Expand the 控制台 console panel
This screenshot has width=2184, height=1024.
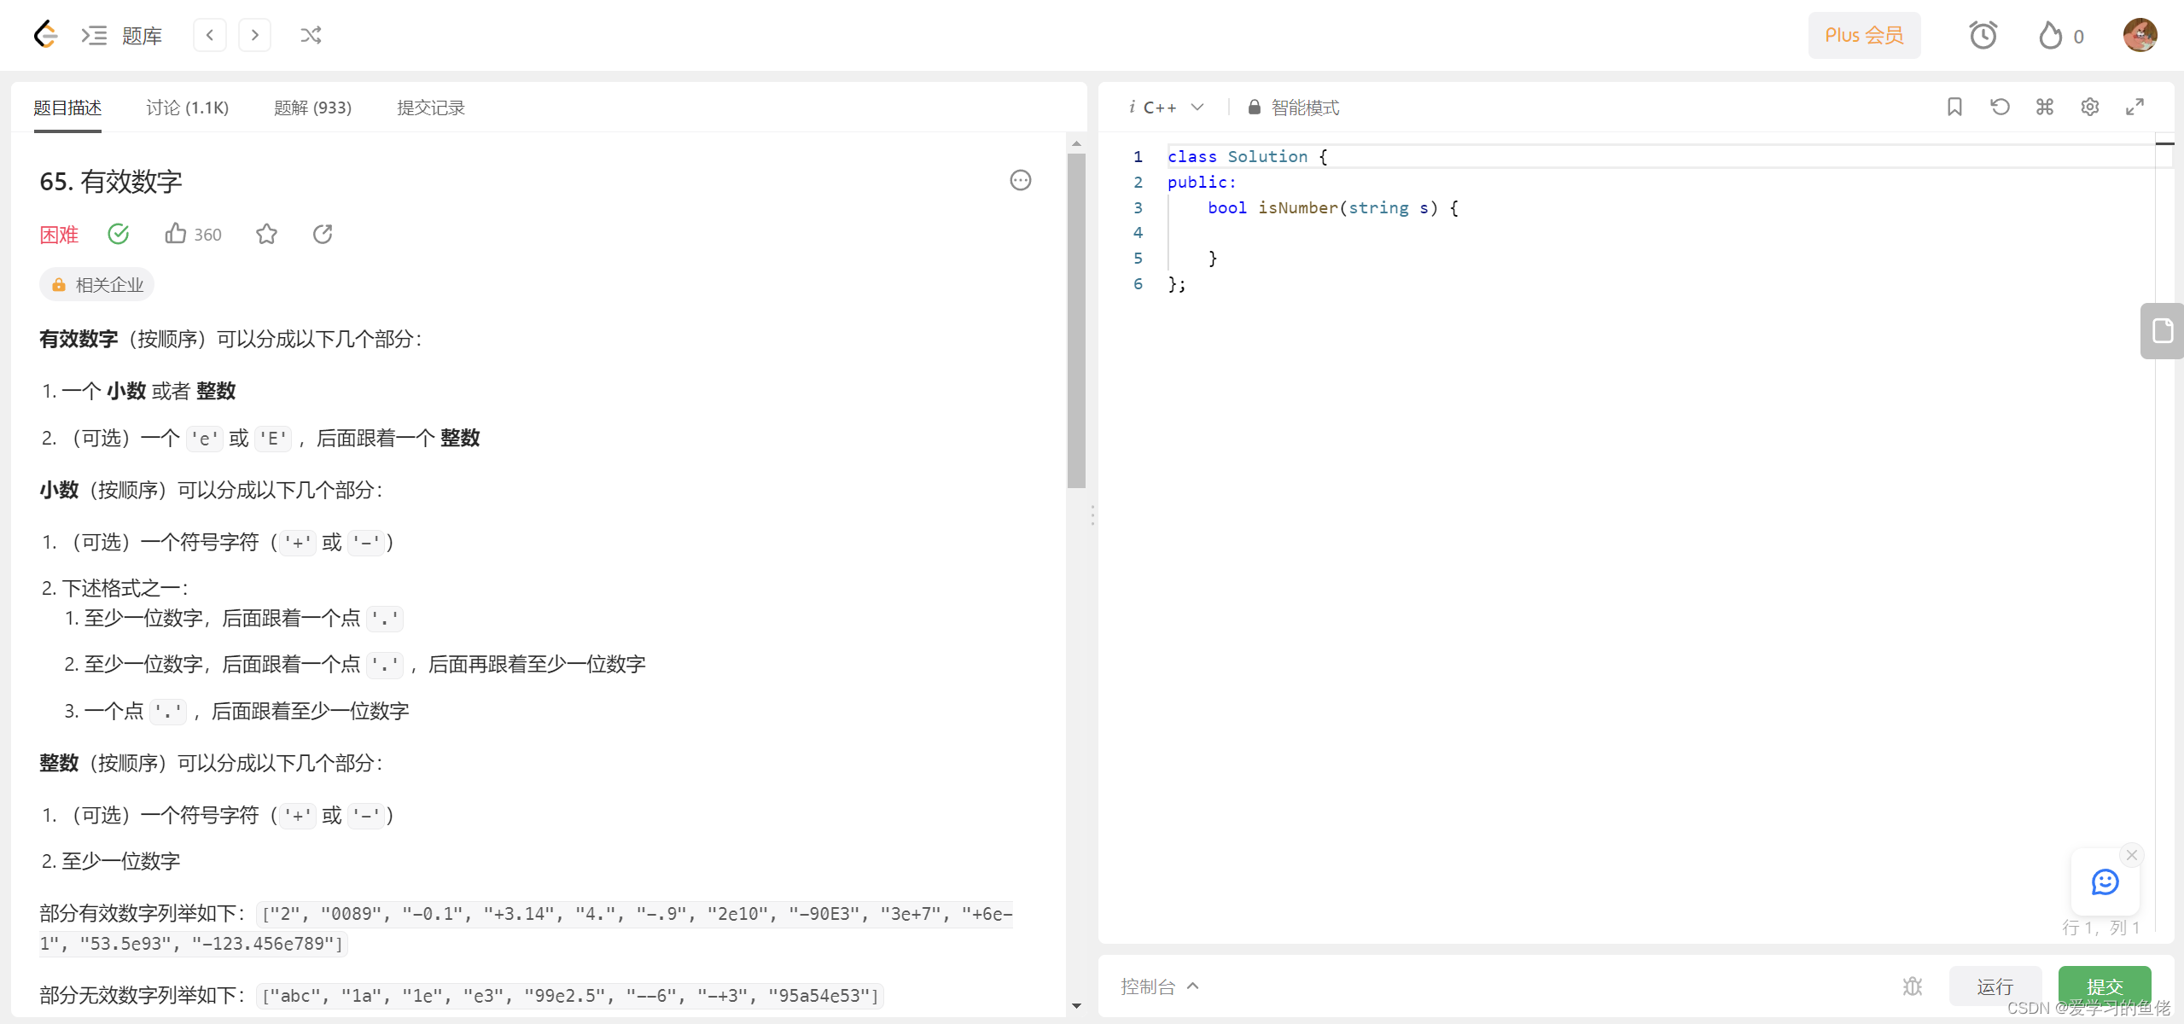point(1160,986)
